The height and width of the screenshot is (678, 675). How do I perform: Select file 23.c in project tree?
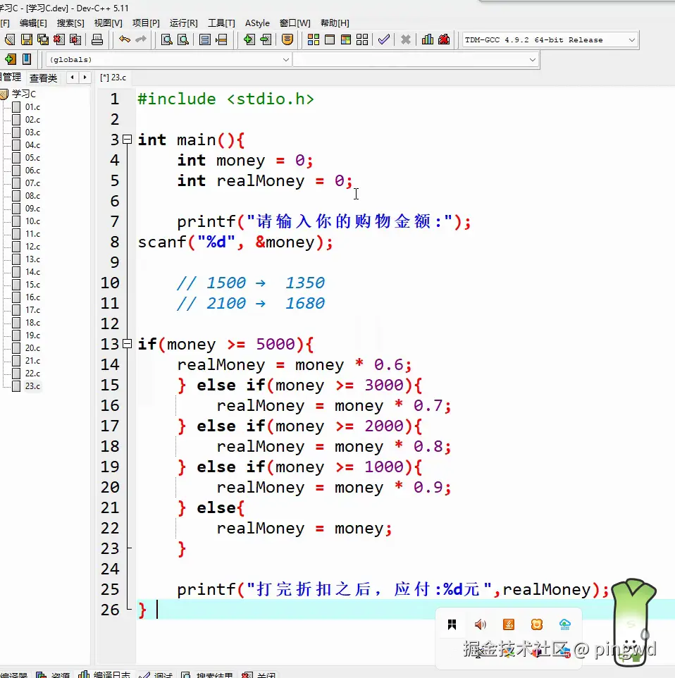(32, 386)
